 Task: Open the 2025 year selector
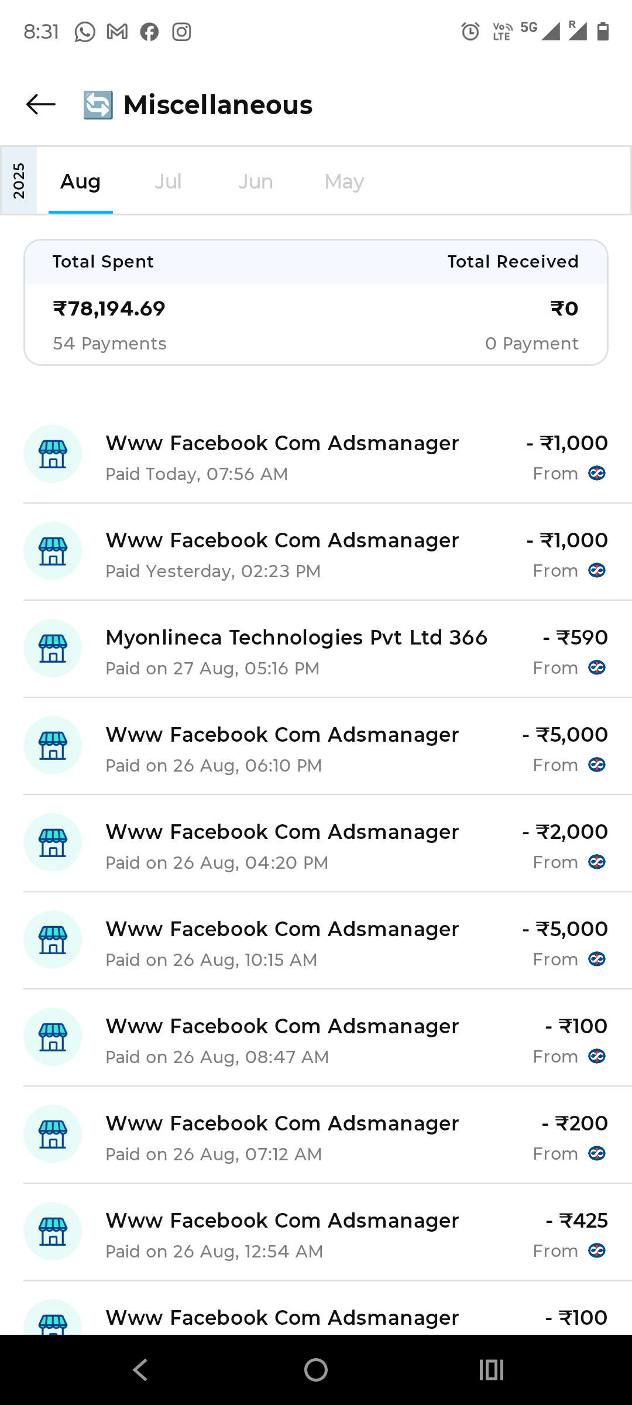coord(19,181)
